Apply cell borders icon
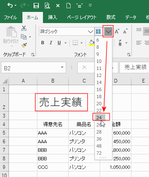The image size is (149, 177). tap(75, 43)
